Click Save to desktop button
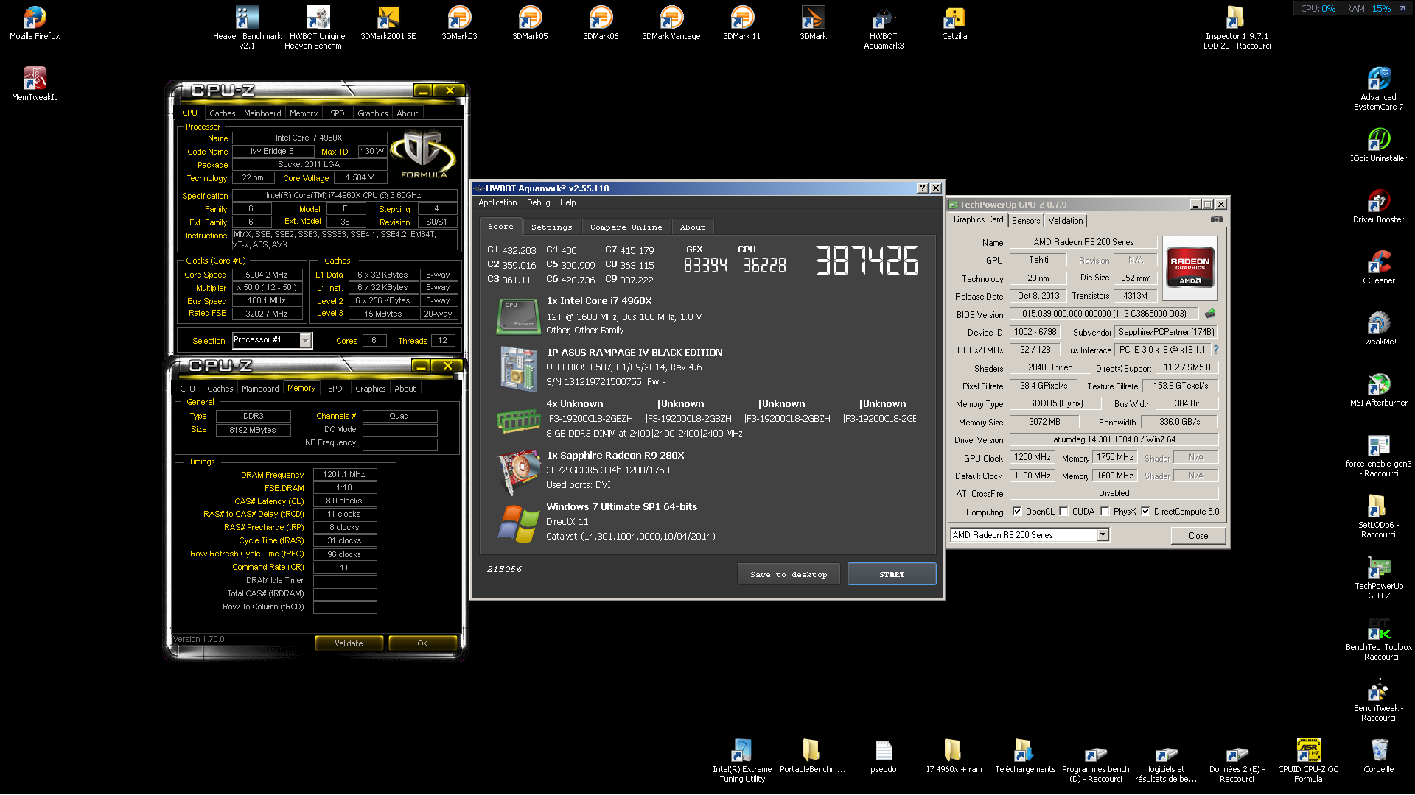The height and width of the screenshot is (795, 1415). click(789, 575)
